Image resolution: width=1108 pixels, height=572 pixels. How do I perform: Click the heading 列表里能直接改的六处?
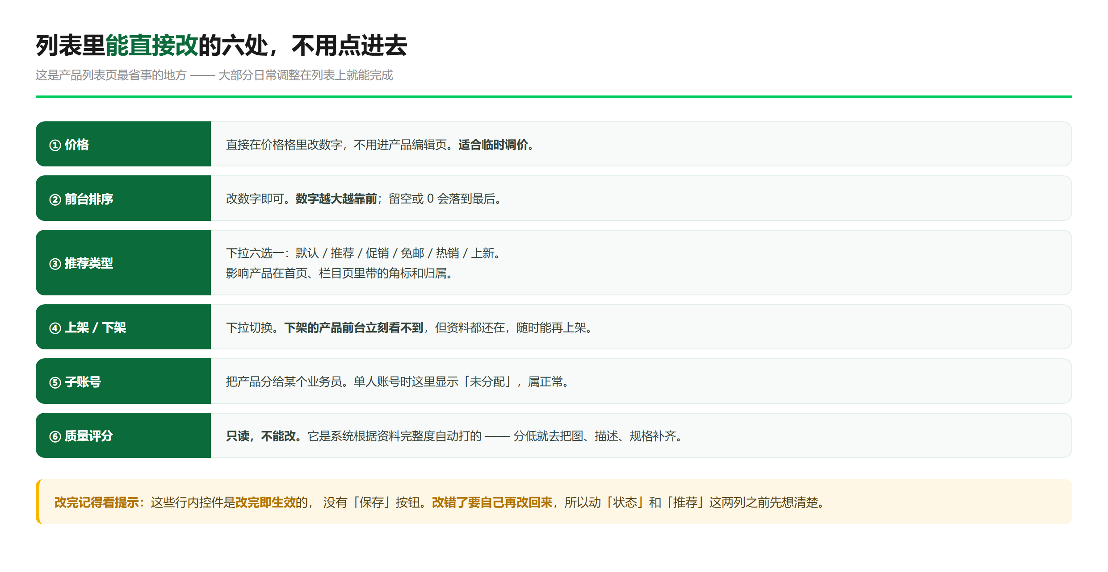pos(152,46)
